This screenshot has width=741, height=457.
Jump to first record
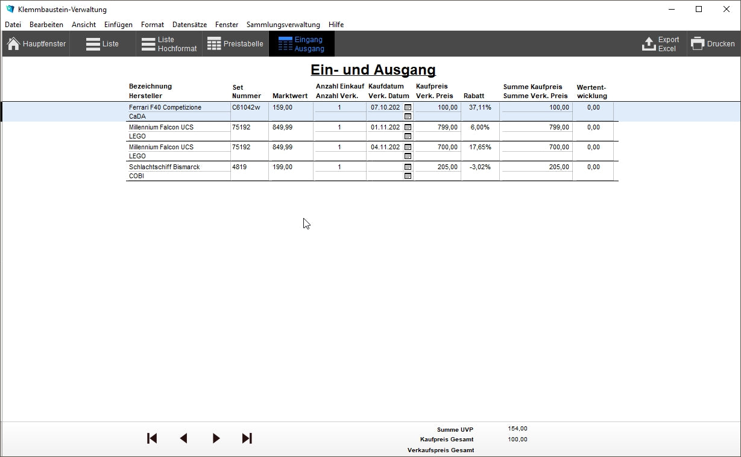pyautogui.click(x=152, y=438)
